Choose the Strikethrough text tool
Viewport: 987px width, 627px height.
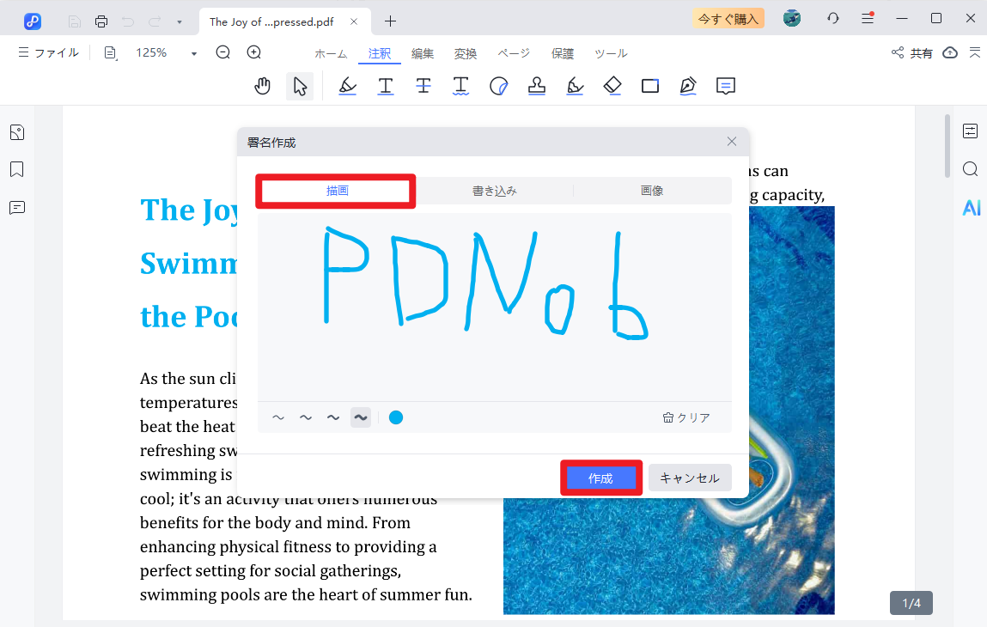[423, 86]
